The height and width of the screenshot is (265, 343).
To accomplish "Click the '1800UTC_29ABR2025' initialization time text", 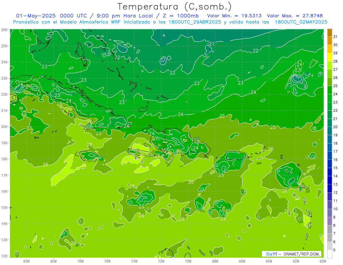I will point(194,22).
